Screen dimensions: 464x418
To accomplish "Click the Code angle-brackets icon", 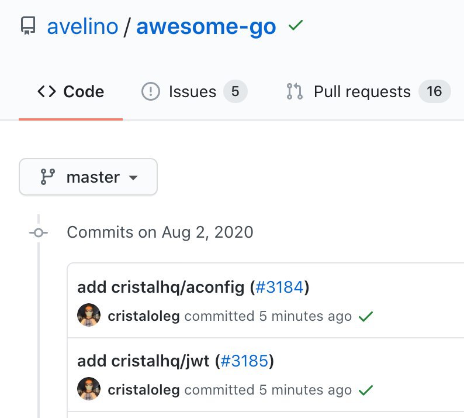I will [47, 91].
